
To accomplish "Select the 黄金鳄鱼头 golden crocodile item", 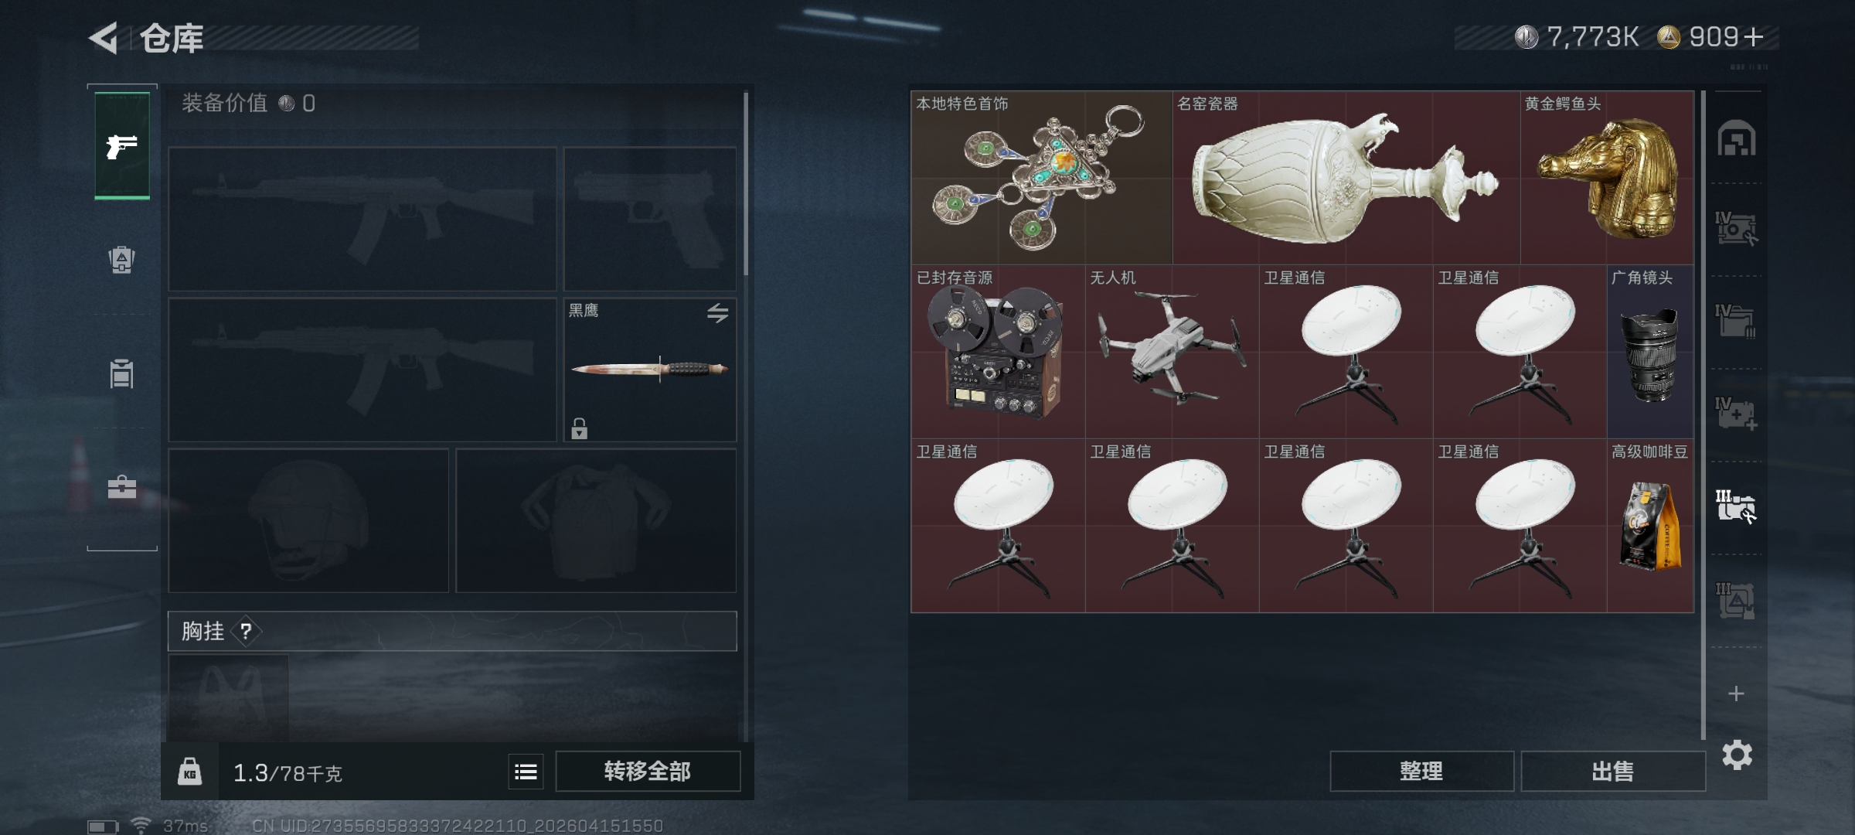I will click(x=1607, y=178).
